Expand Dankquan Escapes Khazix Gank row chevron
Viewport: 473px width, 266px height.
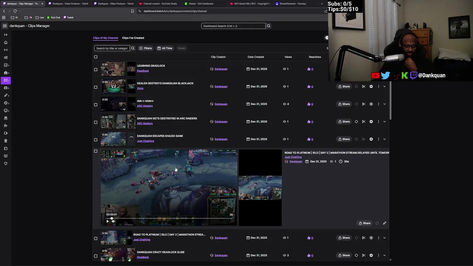(x=384, y=139)
